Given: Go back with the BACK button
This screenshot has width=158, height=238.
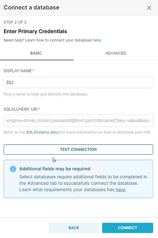Looking at the screenshot, I should pyautogui.click(x=74, y=228).
